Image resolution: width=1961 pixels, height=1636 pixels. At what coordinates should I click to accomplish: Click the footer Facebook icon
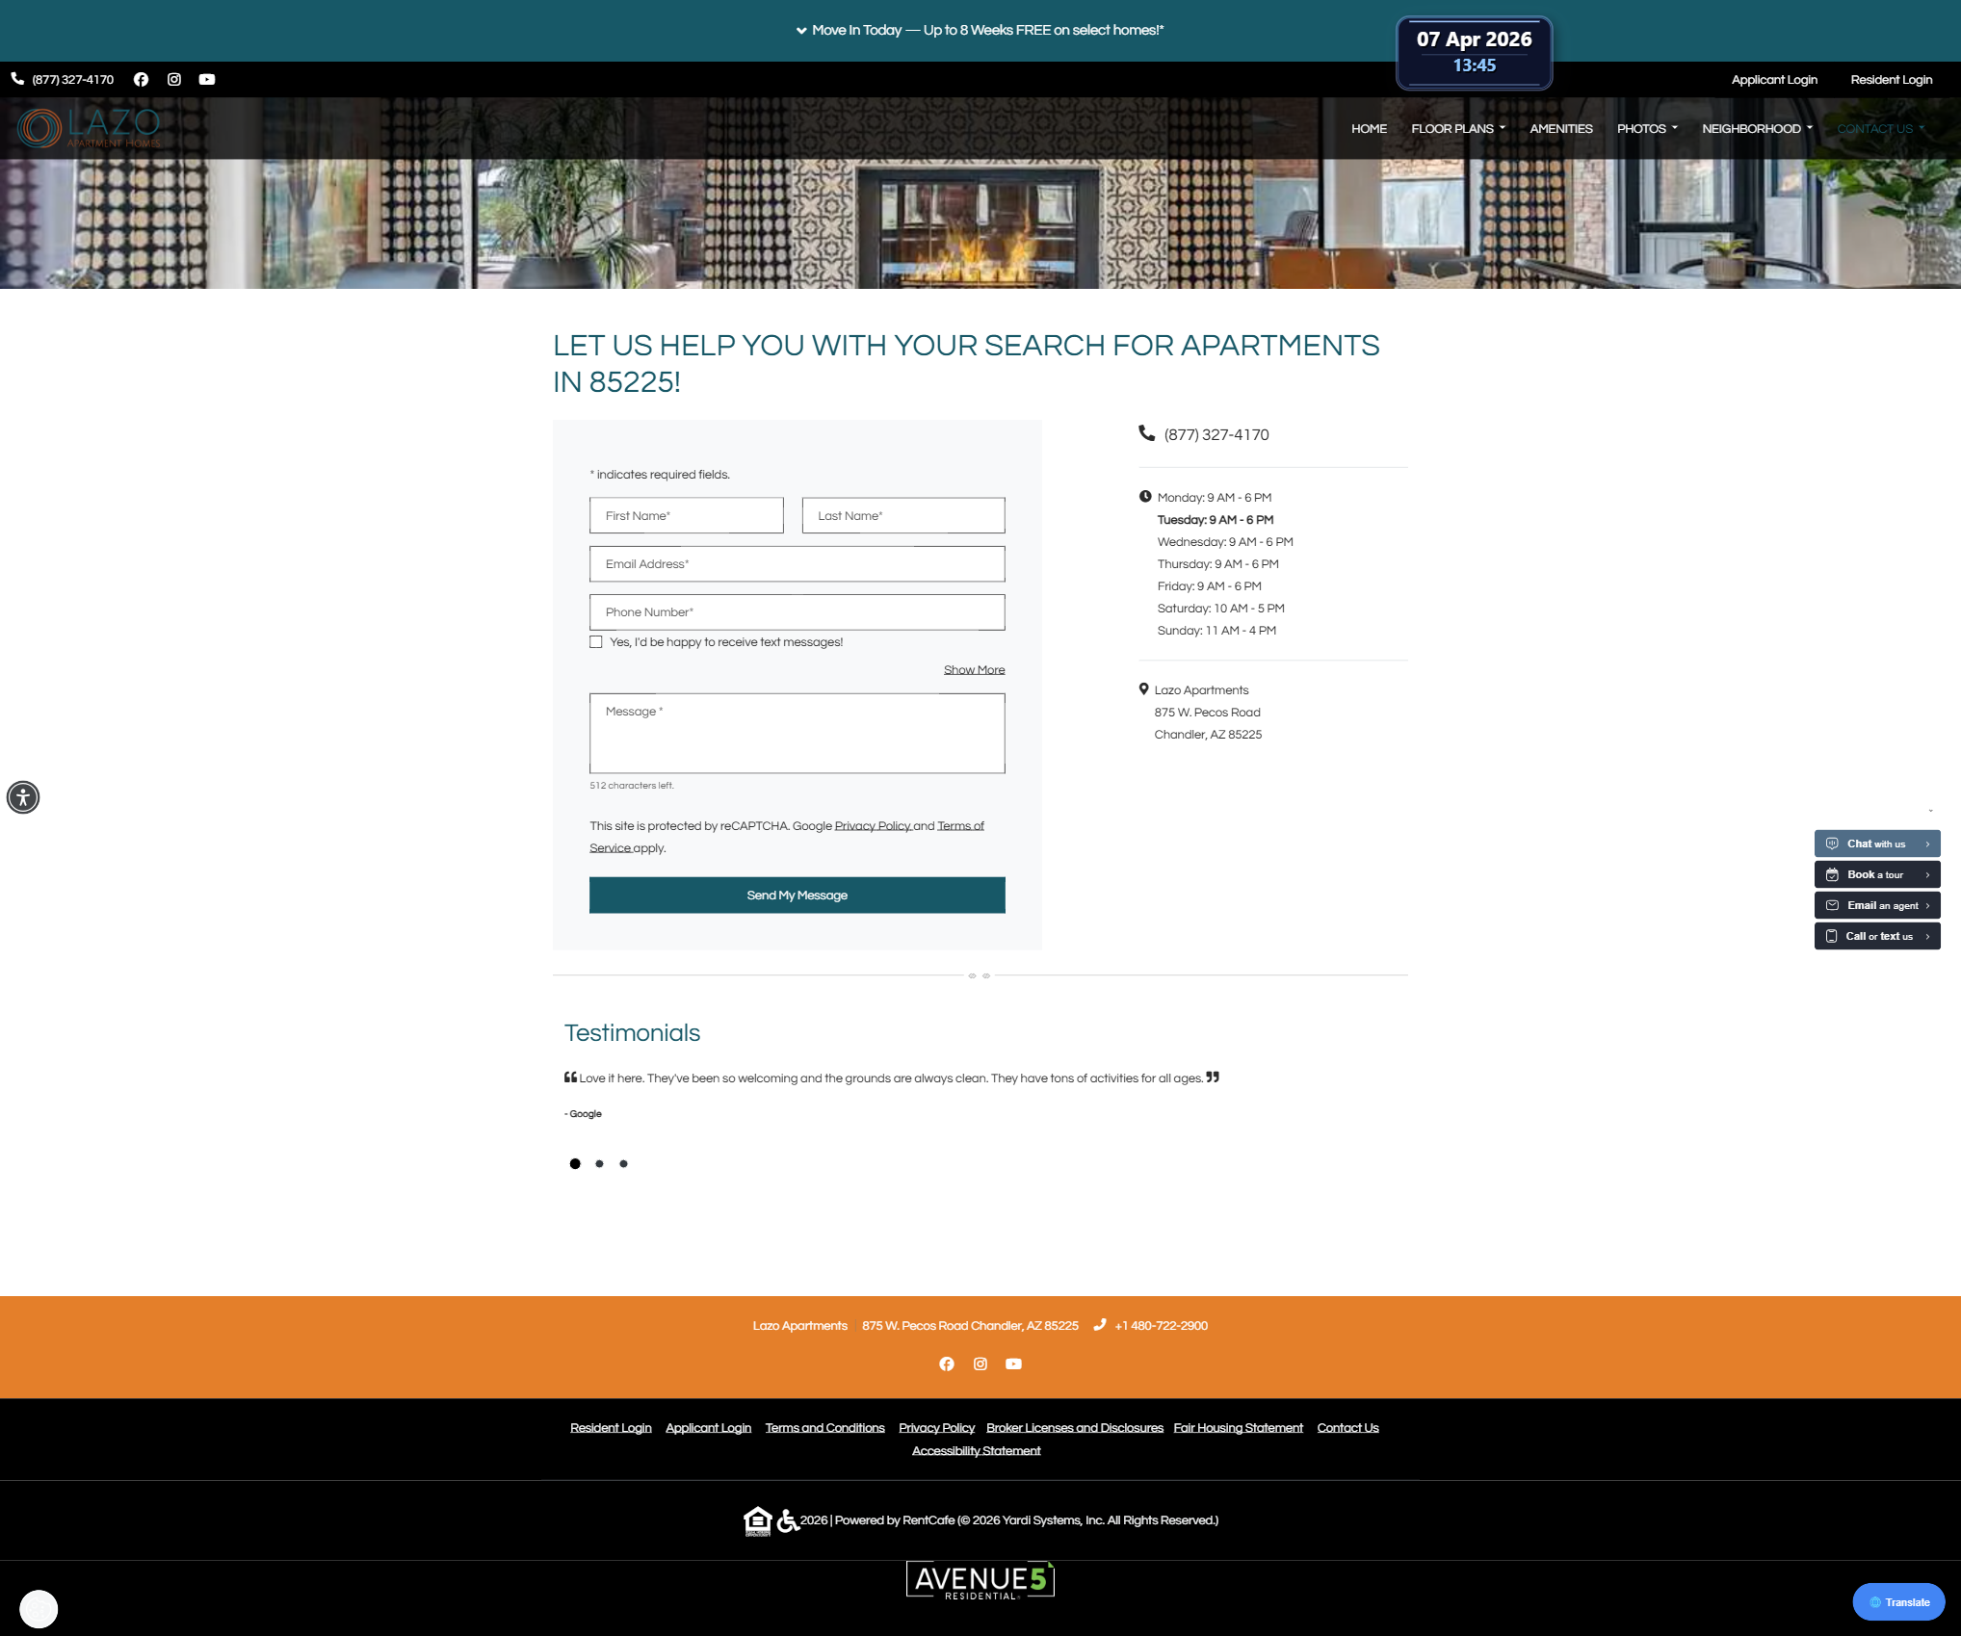[x=947, y=1364]
